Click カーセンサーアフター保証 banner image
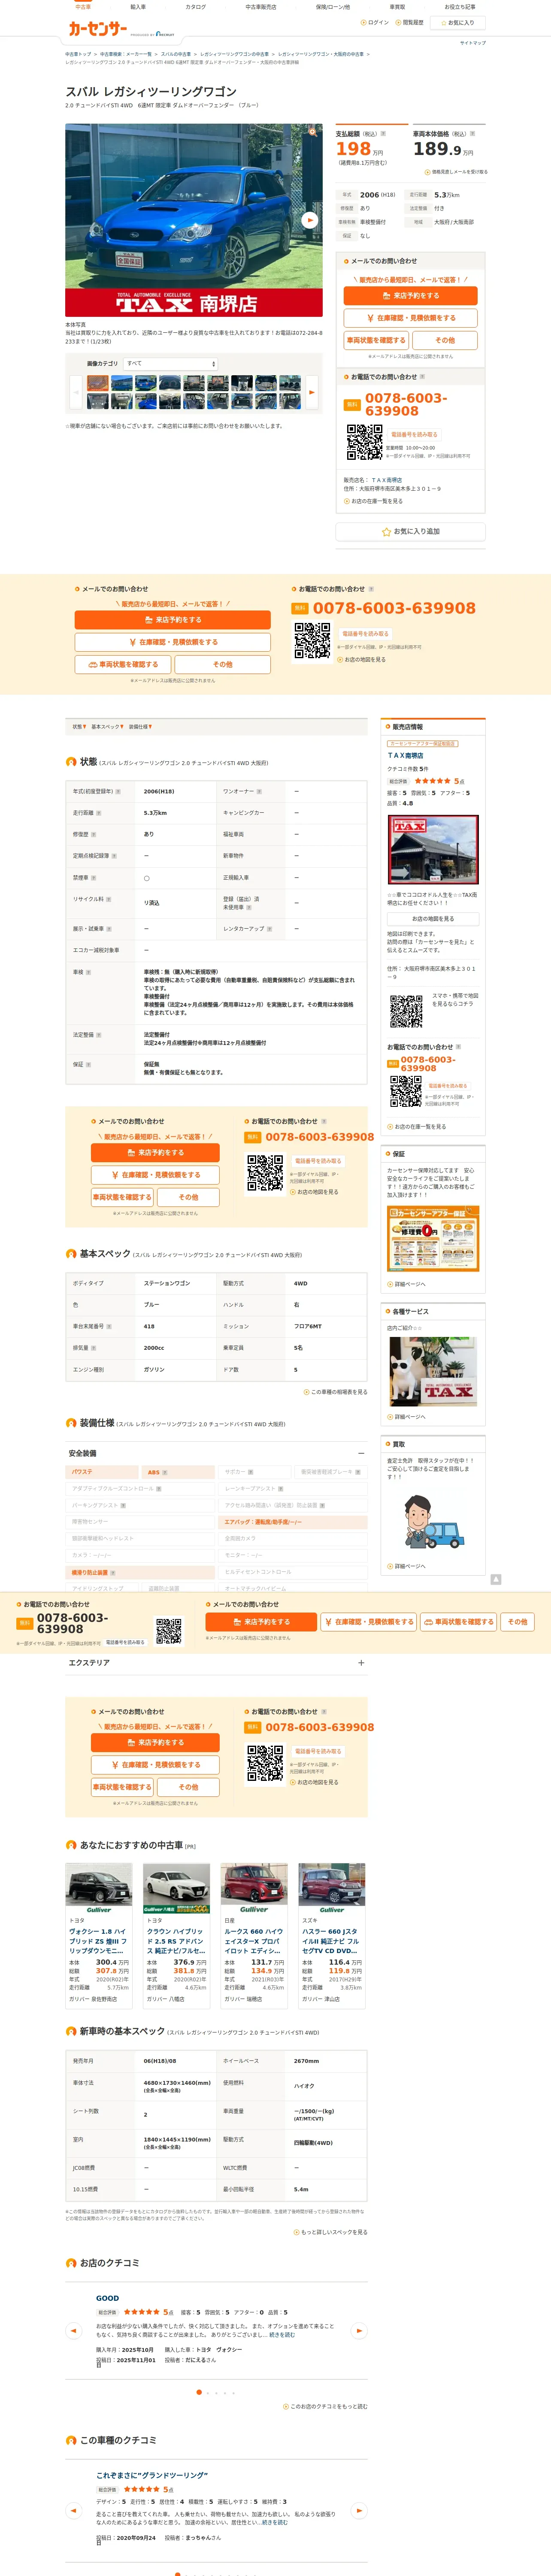The image size is (551, 2576). 433,1238
